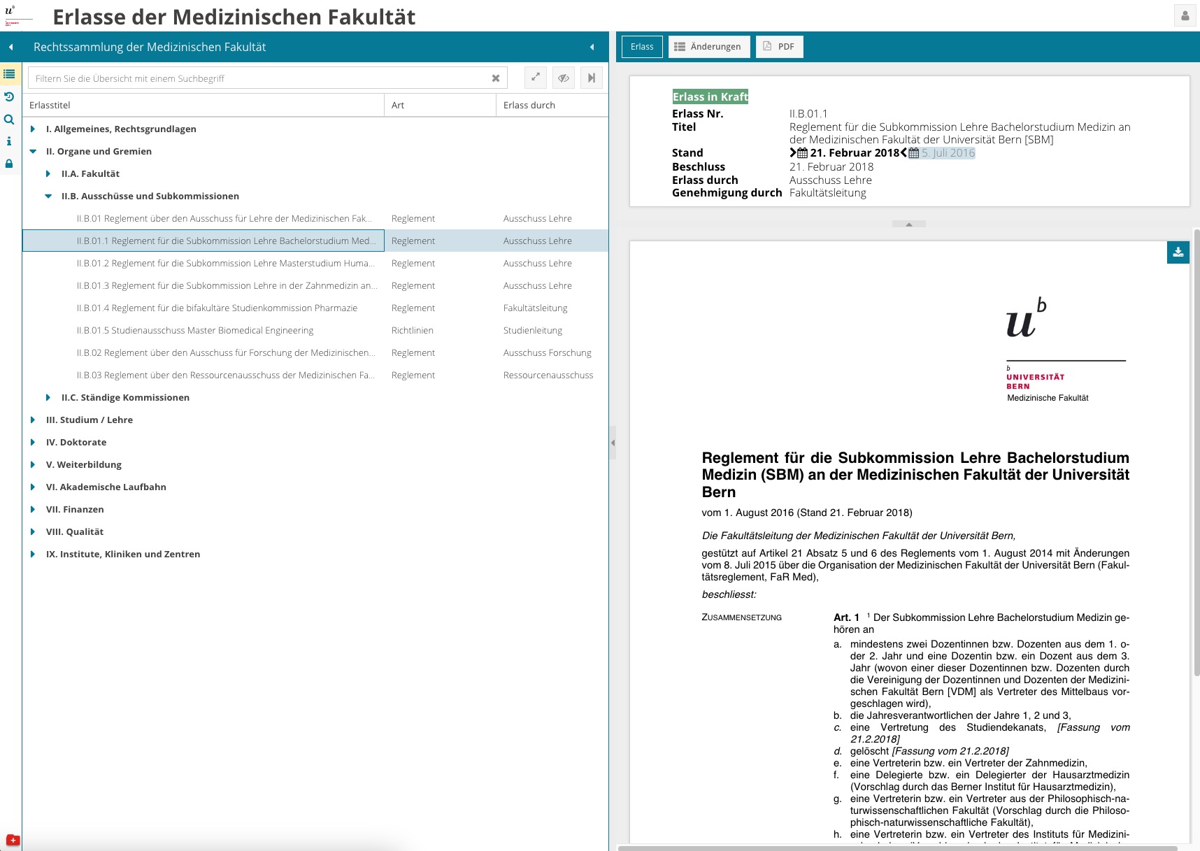Download the document with the download icon
The image size is (1200, 851).
click(1178, 252)
